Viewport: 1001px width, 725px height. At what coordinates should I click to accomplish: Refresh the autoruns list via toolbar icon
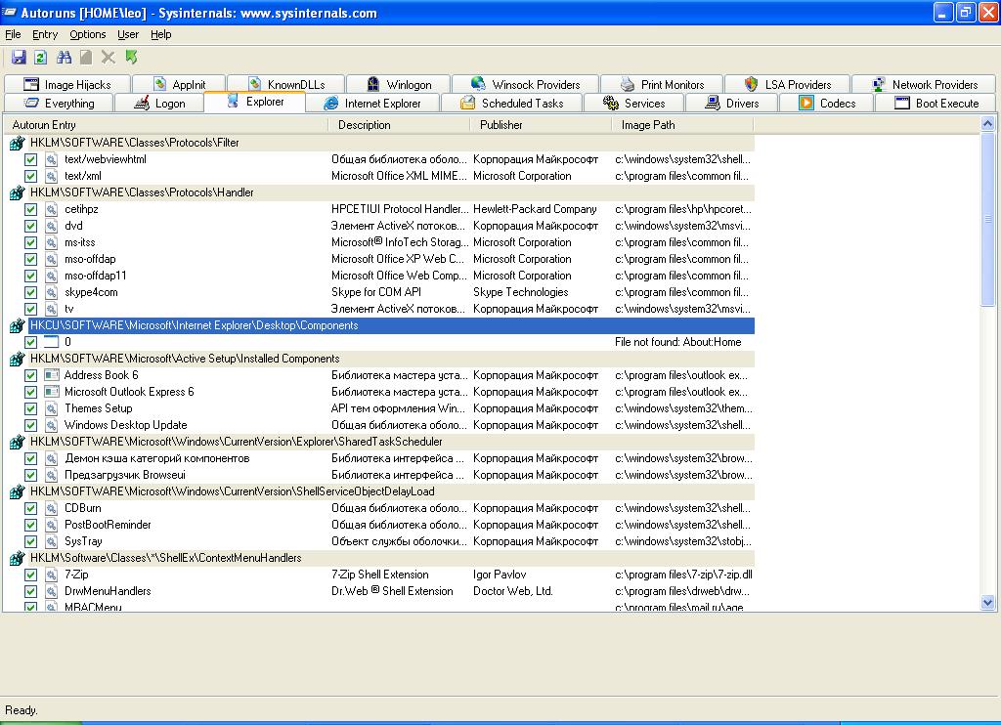[x=41, y=58]
